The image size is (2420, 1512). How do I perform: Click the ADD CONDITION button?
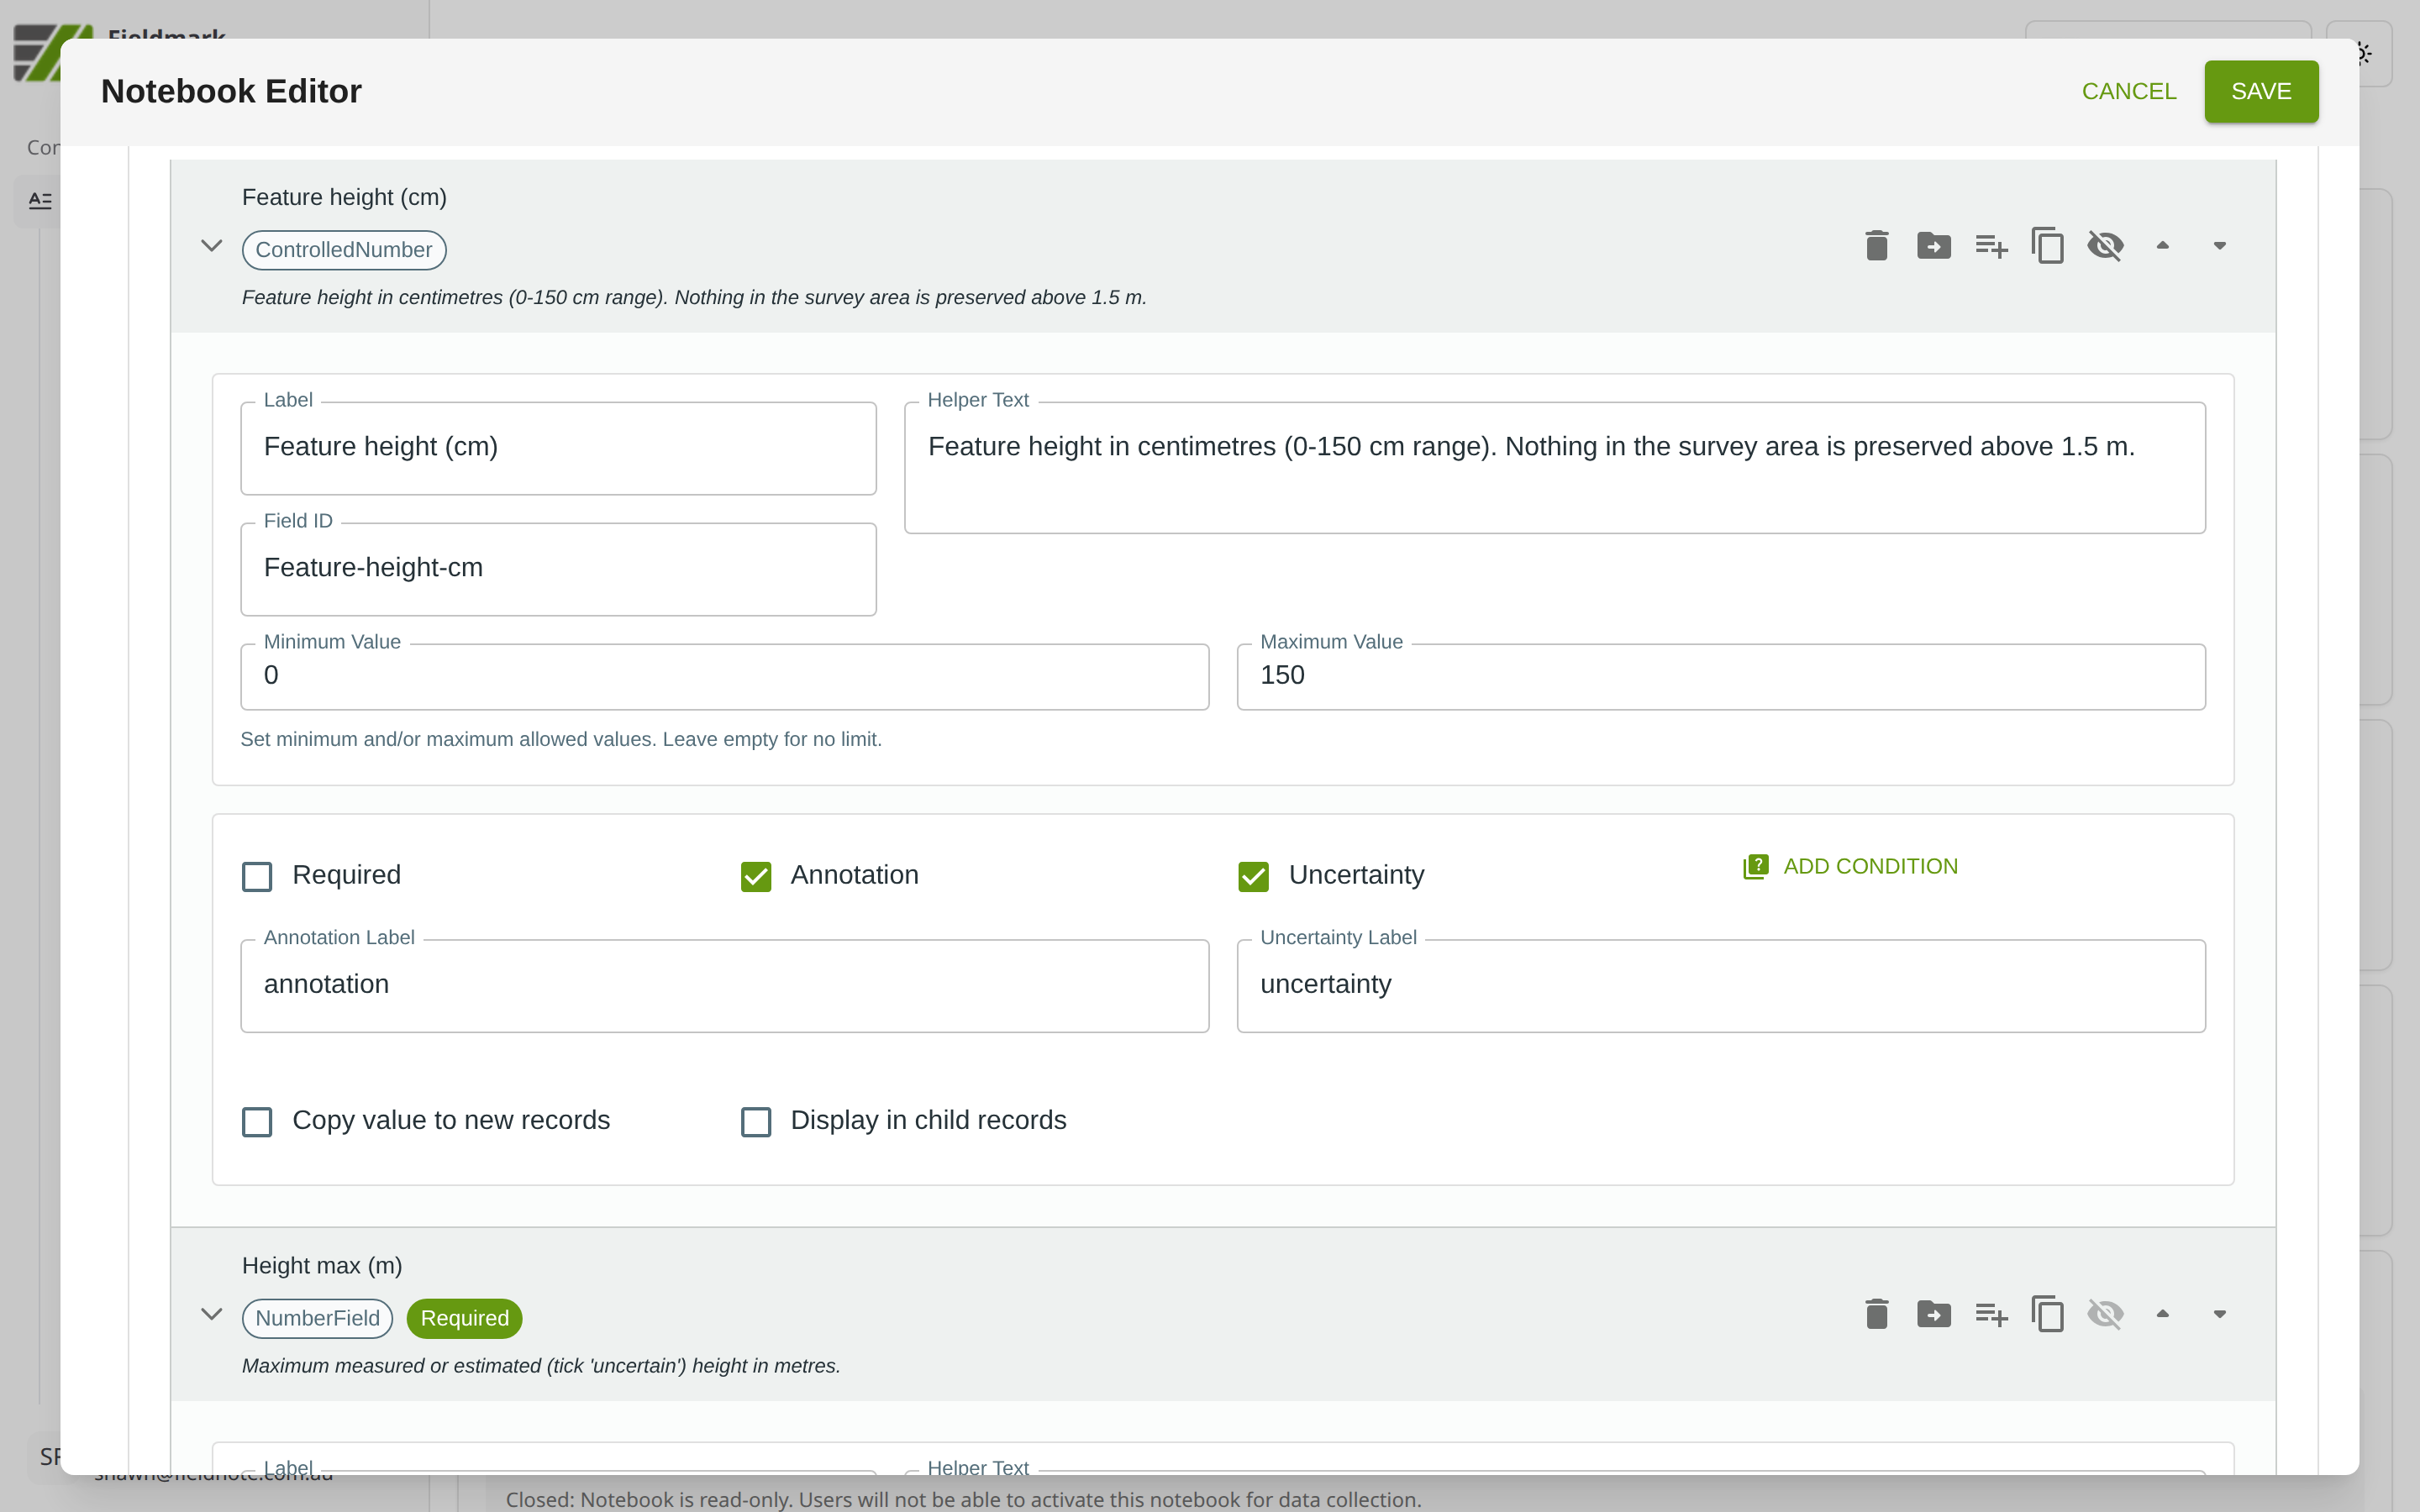[x=1851, y=867]
